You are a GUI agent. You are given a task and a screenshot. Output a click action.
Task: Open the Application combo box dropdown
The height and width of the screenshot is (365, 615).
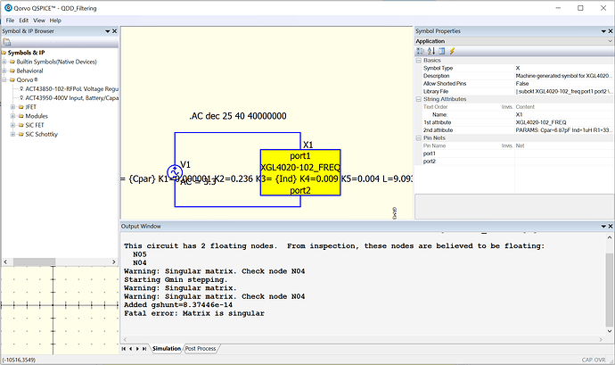(610, 41)
